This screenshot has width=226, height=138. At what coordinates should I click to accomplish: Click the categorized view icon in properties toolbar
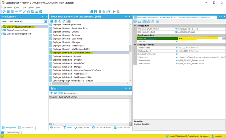click(x=135, y=22)
